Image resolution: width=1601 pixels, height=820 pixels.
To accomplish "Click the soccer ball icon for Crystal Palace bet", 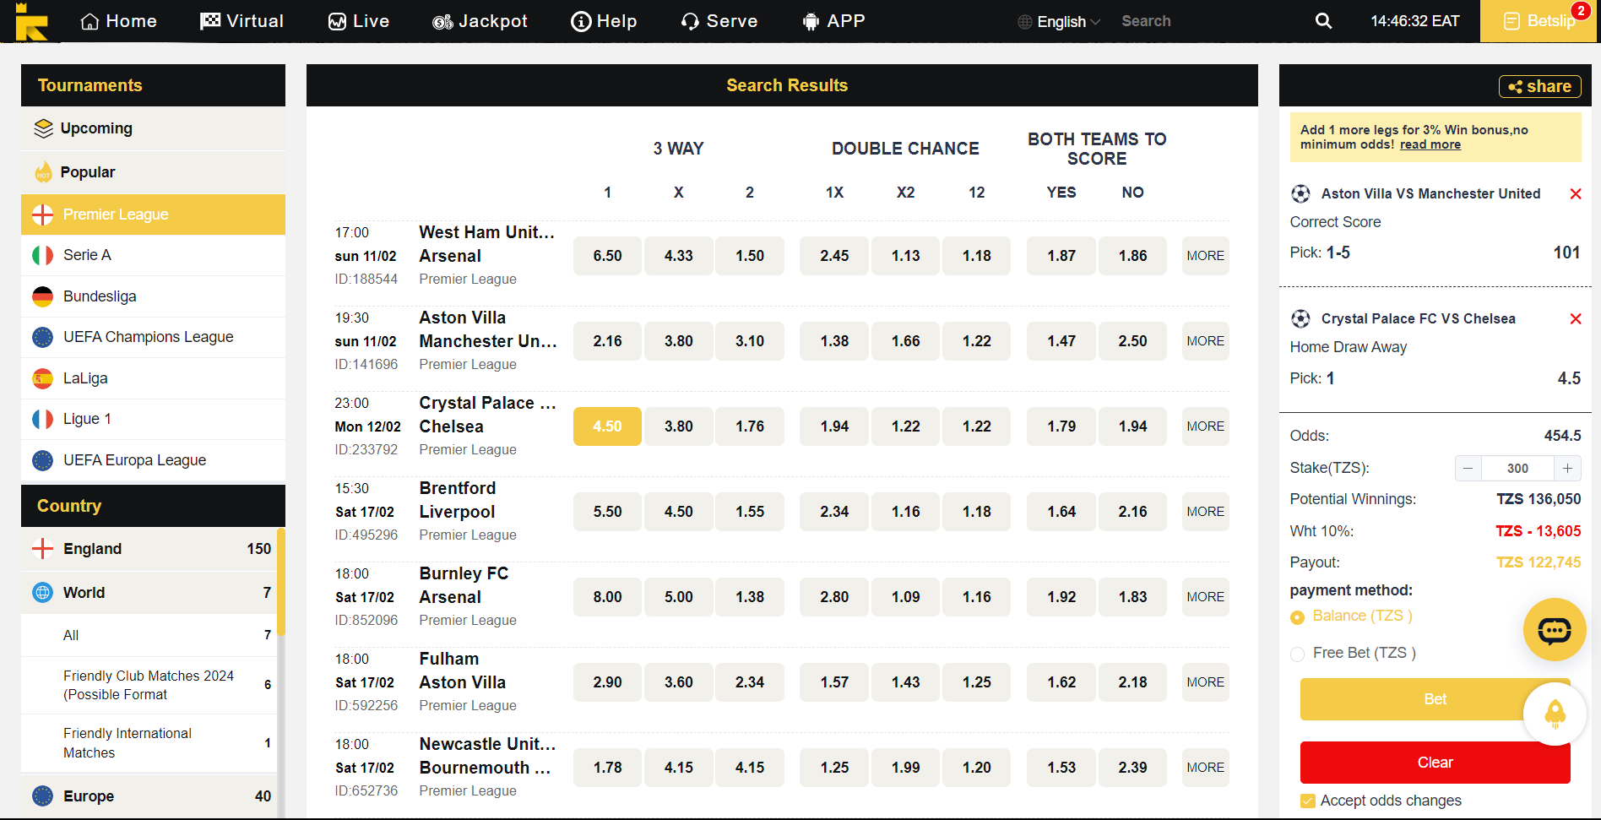I will click(x=1300, y=319).
